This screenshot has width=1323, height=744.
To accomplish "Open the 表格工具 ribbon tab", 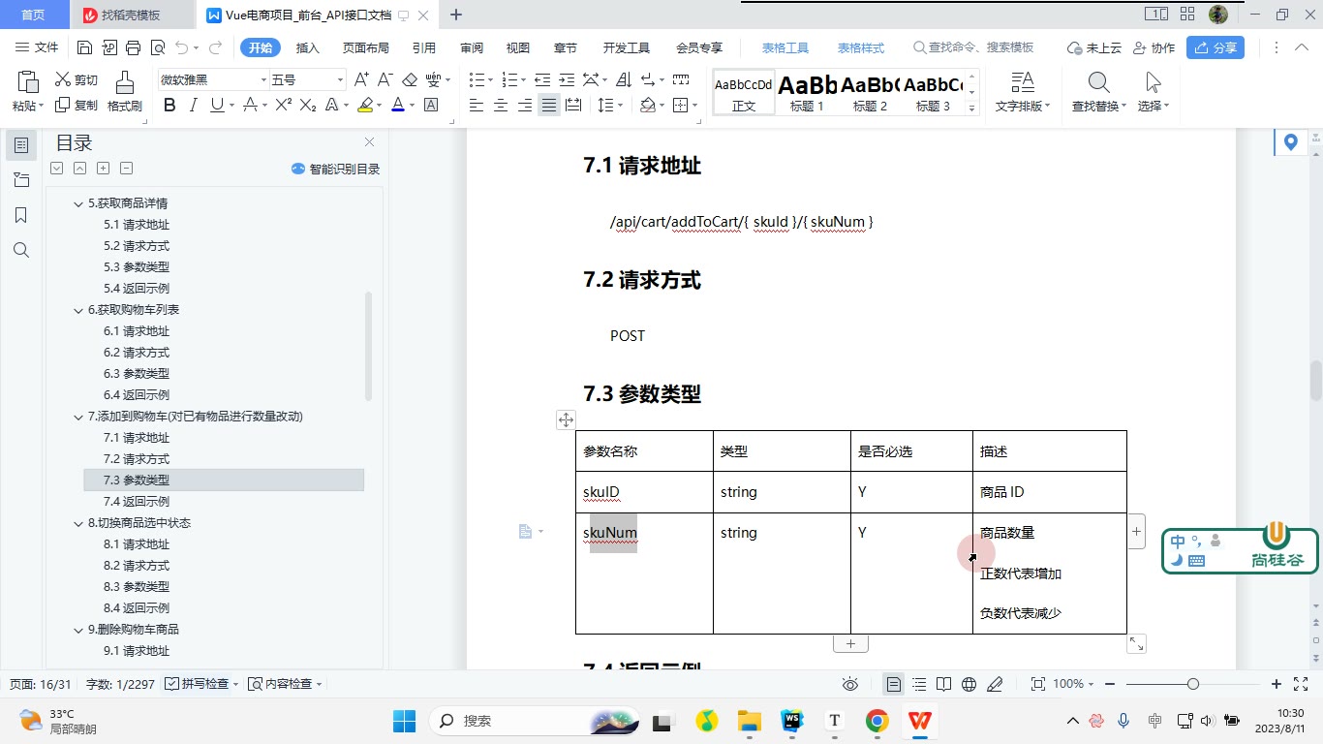I will (785, 47).
